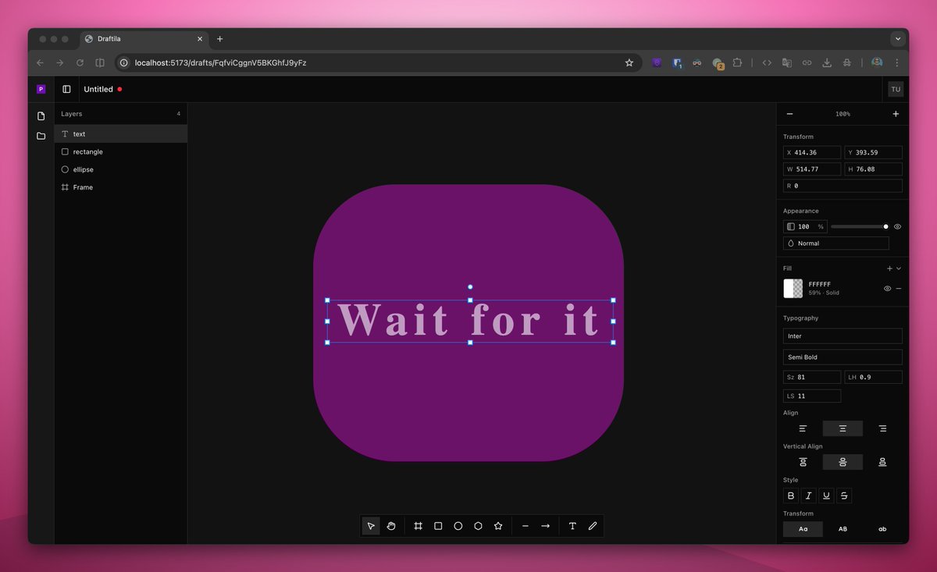Image resolution: width=937 pixels, height=572 pixels.
Task: Select the Ellipse tool in bottom toolbar
Action: [x=458, y=526]
